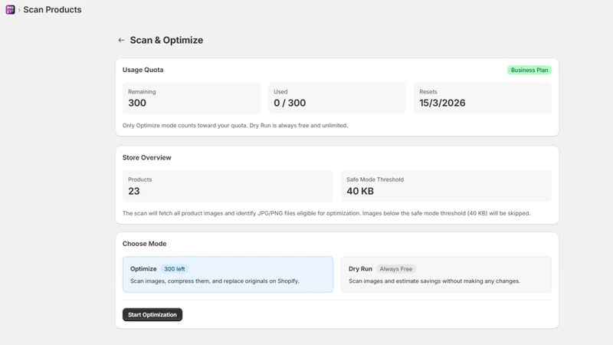Screen dimensions: 613x345
Task: Click the Business Plan badge
Action: tap(529, 70)
